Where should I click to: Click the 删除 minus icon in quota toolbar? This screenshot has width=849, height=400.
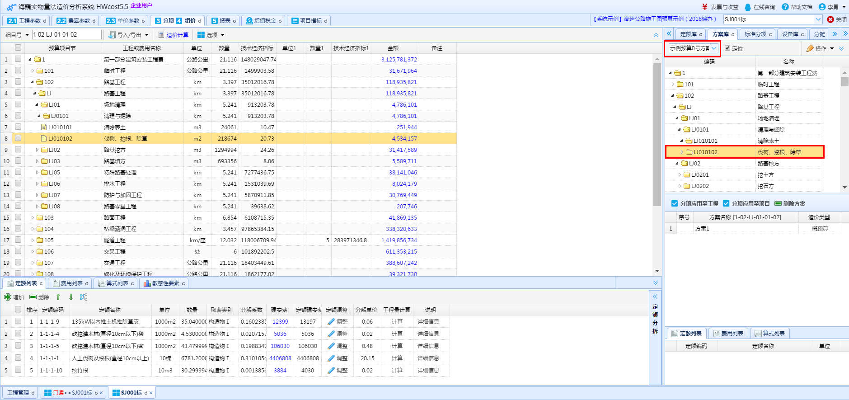click(x=33, y=297)
